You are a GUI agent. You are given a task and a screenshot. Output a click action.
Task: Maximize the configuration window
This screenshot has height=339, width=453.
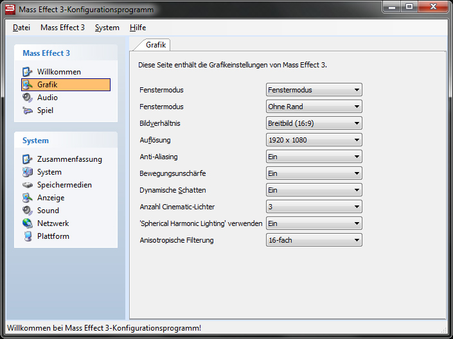pos(409,7)
